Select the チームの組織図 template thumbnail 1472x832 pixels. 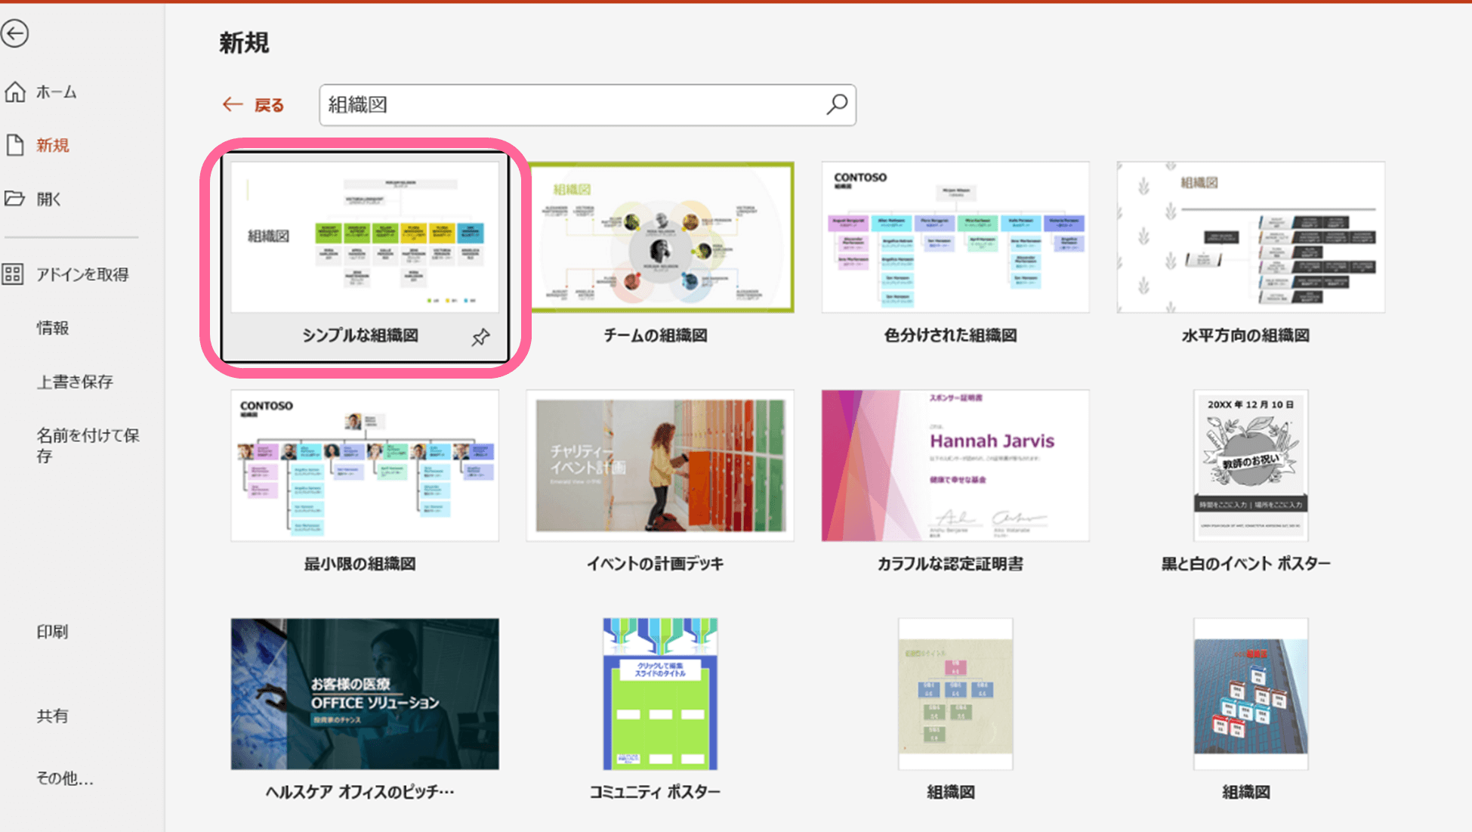pos(661,237)
